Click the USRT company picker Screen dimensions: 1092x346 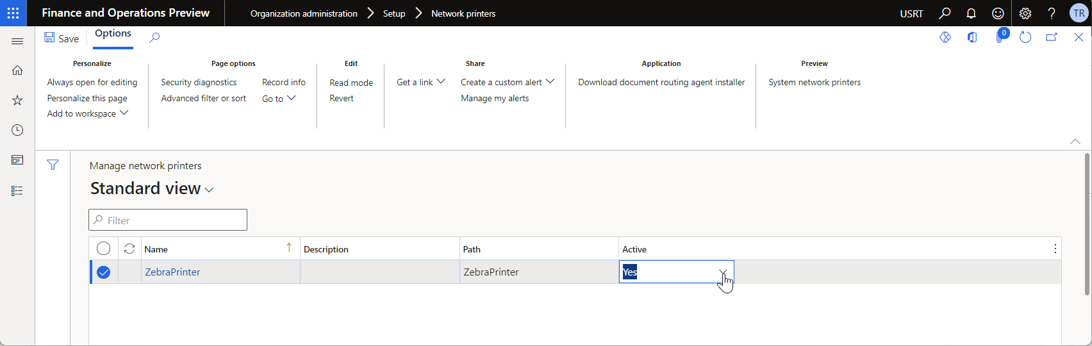(911, 13)
